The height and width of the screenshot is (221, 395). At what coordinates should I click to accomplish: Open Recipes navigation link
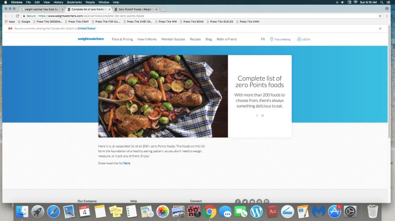195,39
